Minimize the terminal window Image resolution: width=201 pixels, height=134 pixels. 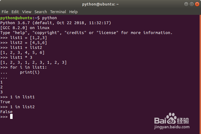[x=186, y=4]
